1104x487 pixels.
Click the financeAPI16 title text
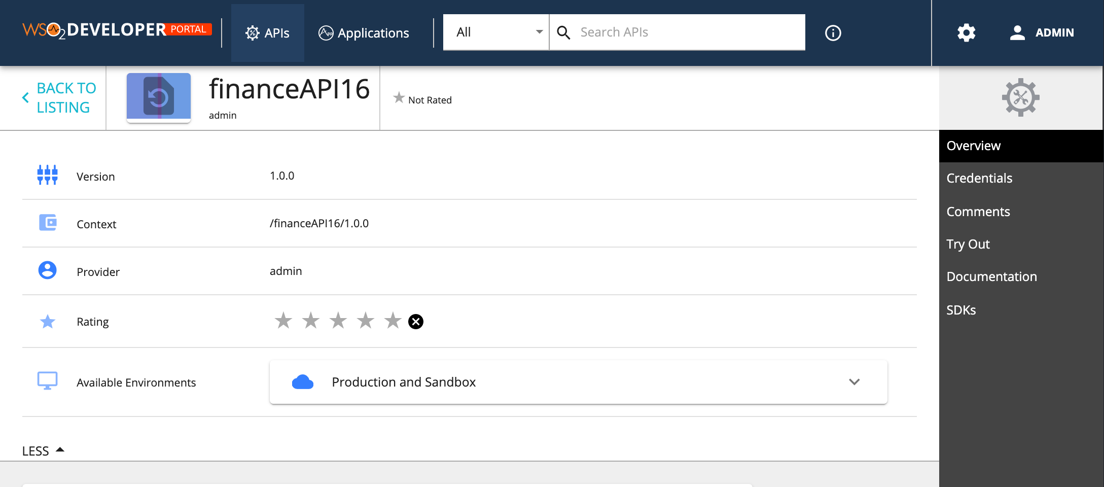tap(289, 89)
